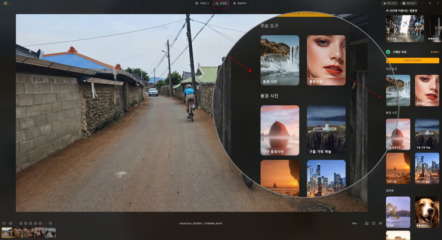Select the first filmstrip thumbnail of alley
This screenshot has height=240, width=442.
point(7,233)
